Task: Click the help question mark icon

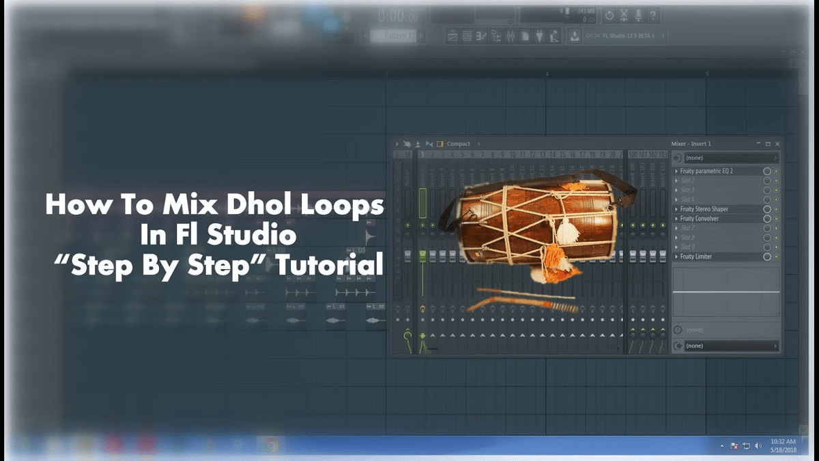Action: pos(653,15)
